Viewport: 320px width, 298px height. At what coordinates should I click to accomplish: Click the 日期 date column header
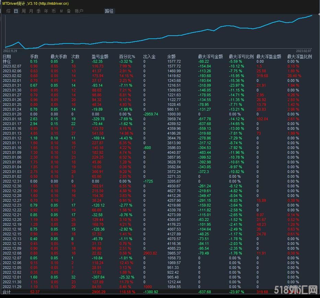pos(7,57)
